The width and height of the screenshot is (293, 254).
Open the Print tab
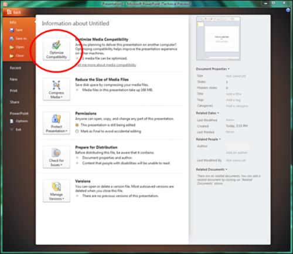(13, 90)
